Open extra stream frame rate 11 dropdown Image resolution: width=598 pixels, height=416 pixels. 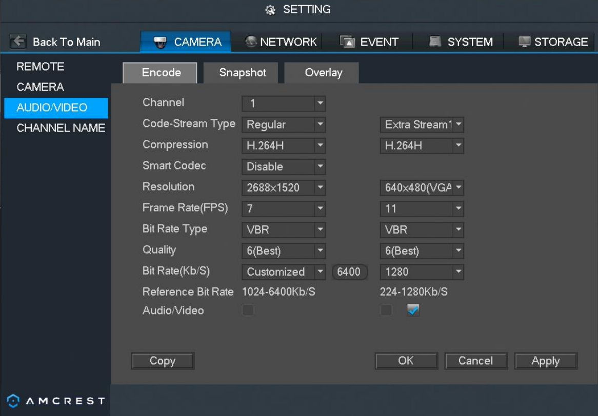coord(422,209)
